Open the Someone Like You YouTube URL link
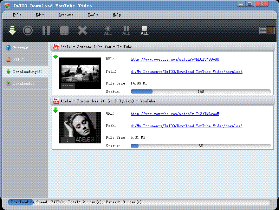This screenshot has width=279, height=210. (175, 59)
